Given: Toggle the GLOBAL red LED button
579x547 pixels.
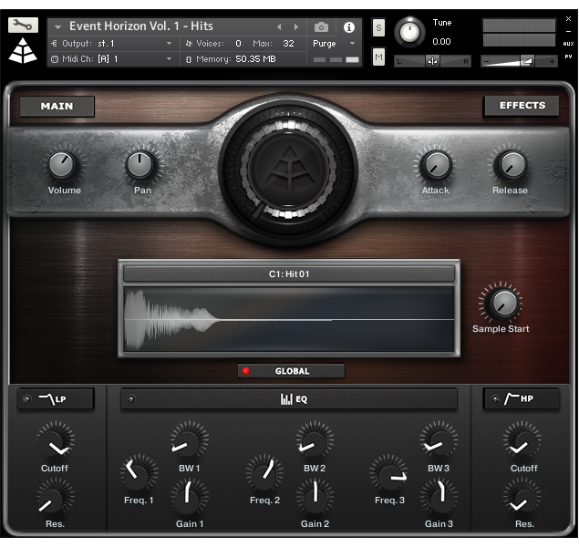Looking at the screenshot, I should tap(245, 371).
